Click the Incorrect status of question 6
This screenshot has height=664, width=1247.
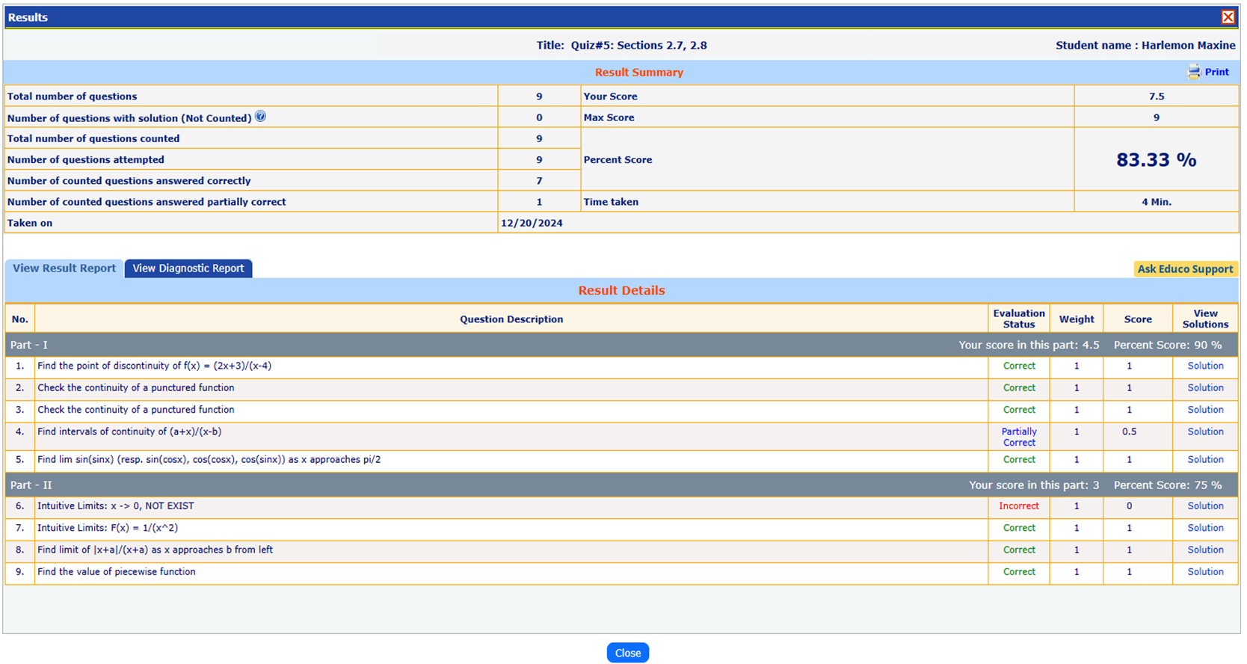(x=1018, y=506)
